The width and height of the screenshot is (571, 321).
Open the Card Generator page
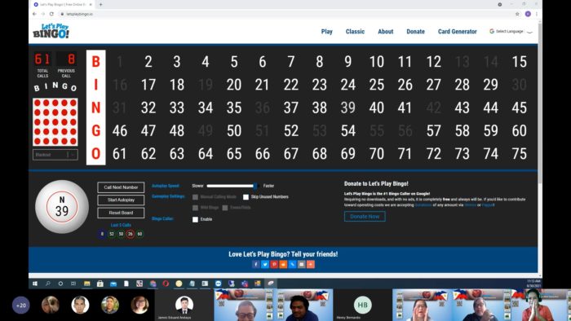coord(457,31)
